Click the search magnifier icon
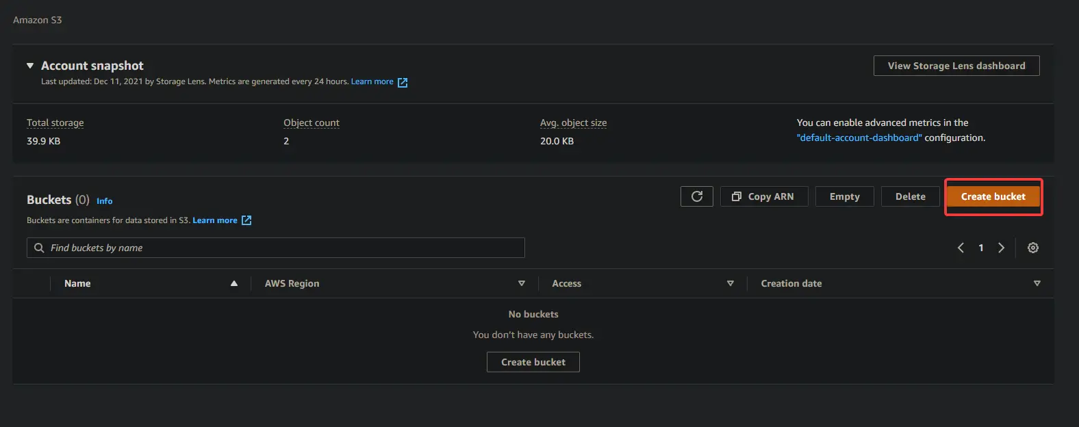Viewport: 1079px width, 427px height. tap(39, 248)
